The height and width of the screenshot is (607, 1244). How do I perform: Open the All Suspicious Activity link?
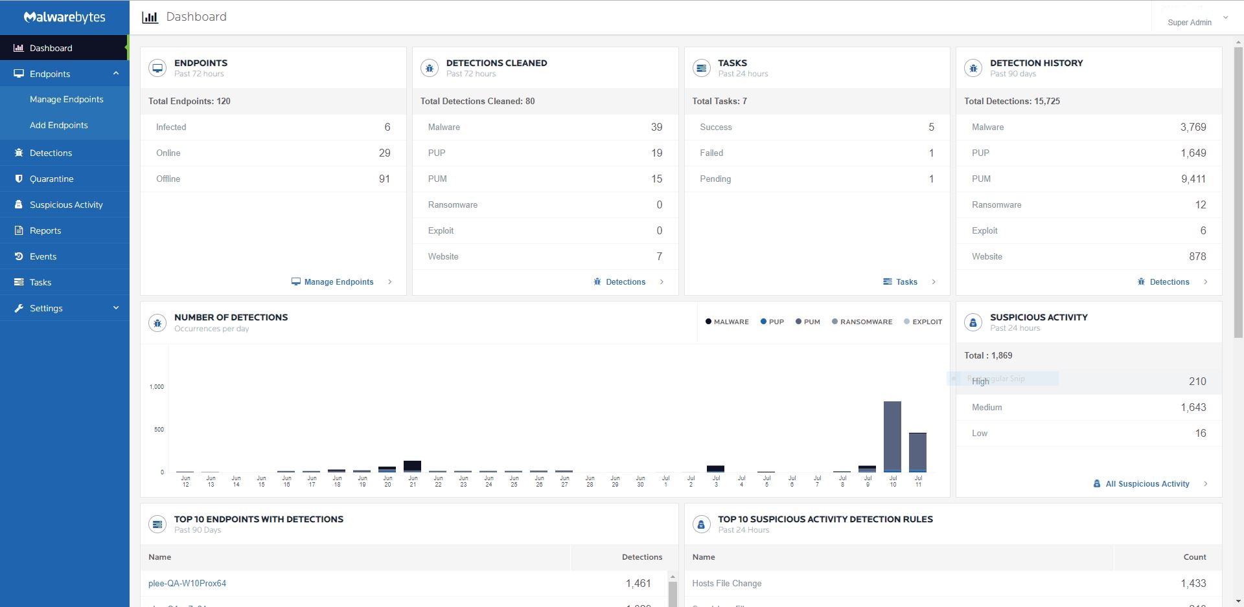1147,484
